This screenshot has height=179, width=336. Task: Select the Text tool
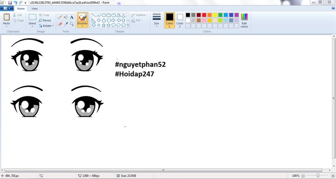click(72, 17)
